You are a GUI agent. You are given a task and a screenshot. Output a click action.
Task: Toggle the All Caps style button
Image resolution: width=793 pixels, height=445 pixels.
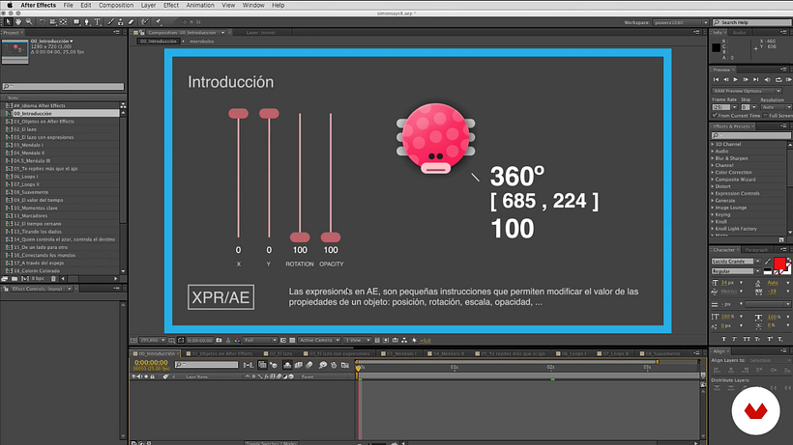[747, 339]
